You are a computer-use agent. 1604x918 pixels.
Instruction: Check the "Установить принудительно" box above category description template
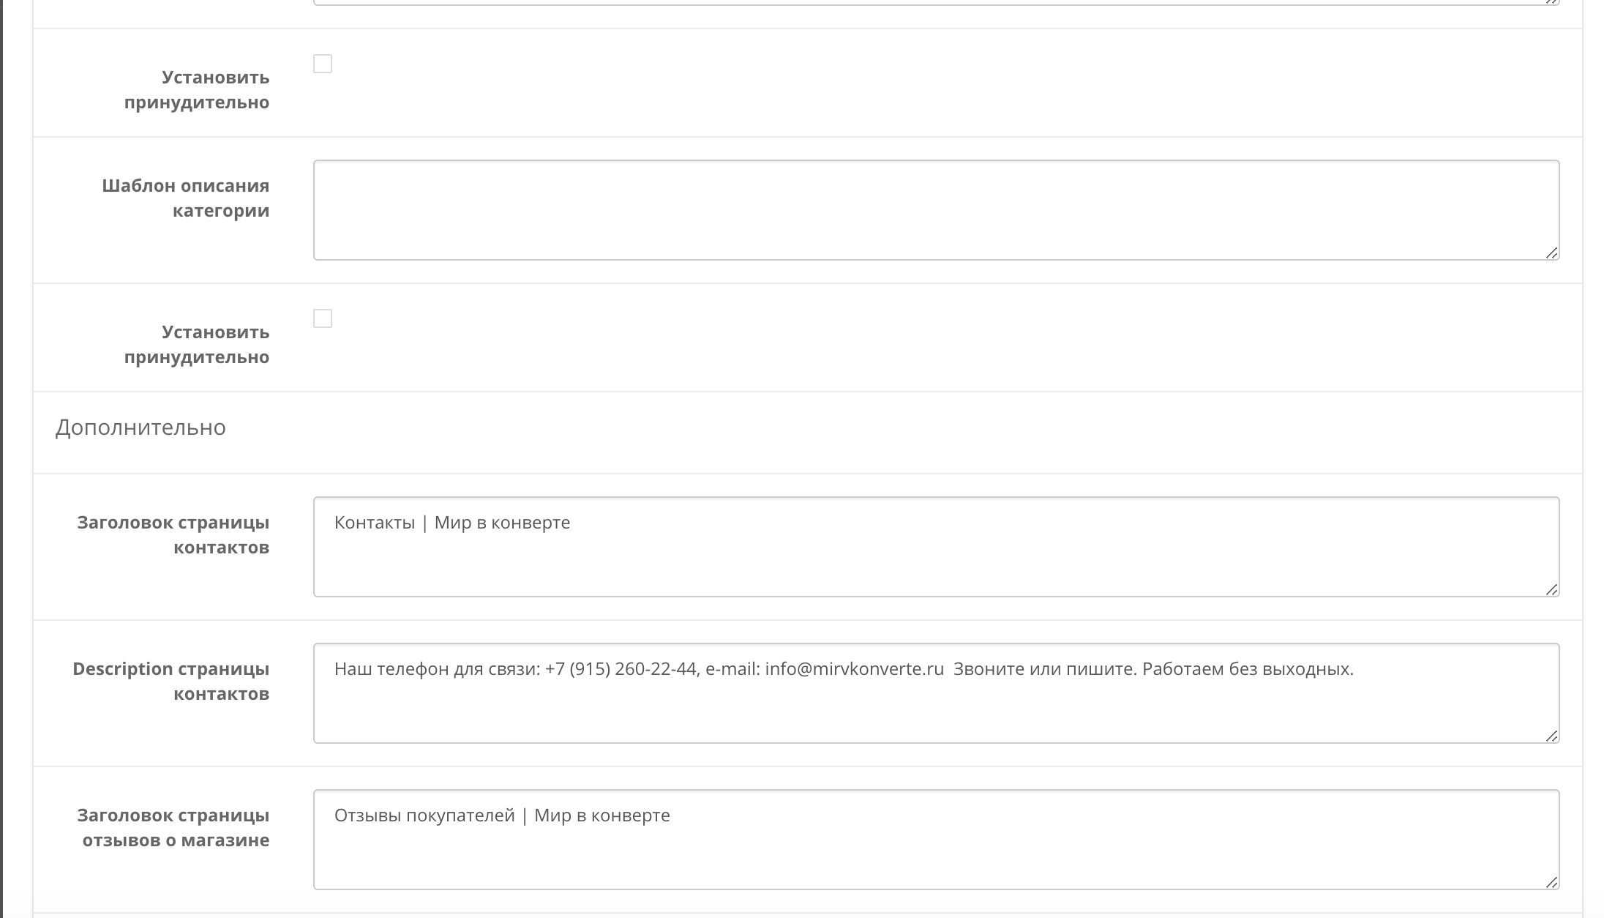(323, 64)
